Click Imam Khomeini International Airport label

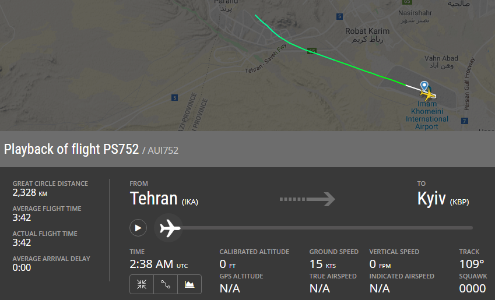[427, 115]
